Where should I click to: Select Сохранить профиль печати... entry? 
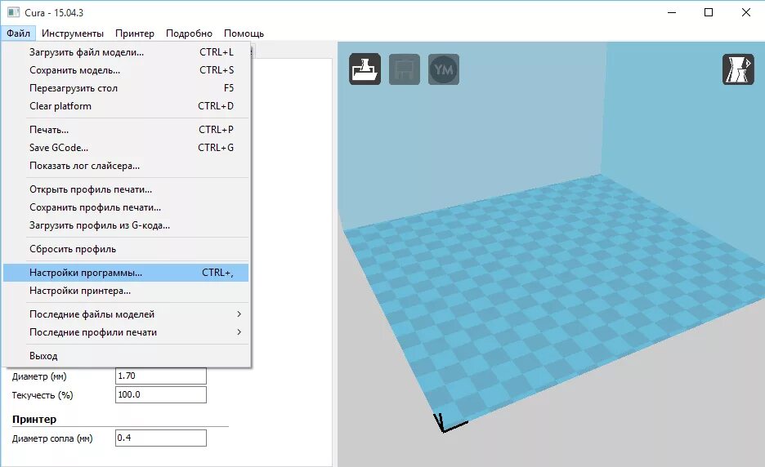126,207
